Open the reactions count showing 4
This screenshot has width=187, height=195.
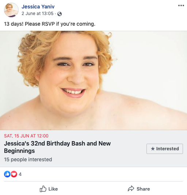point(20,174)
